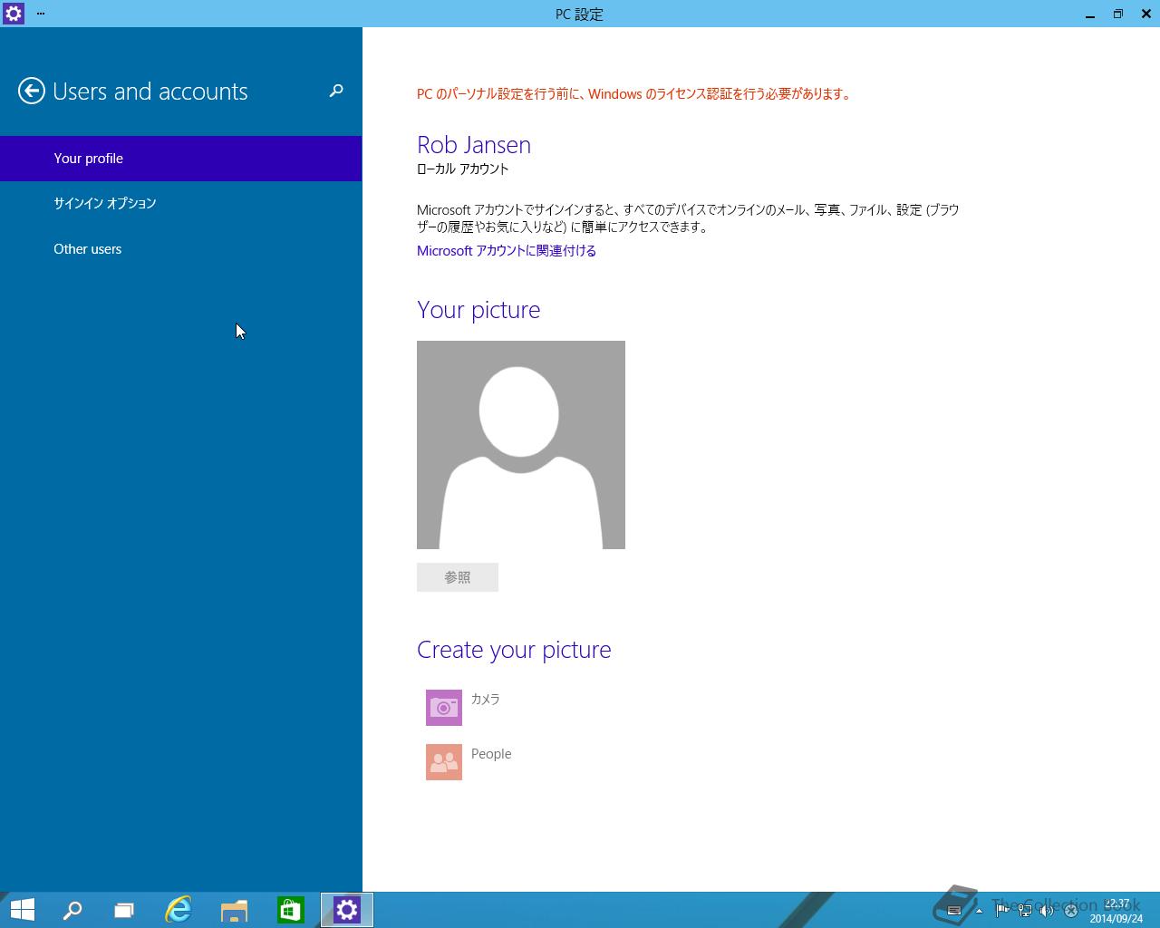
Task: Select the Your profile section
Action: [x=181, y=159]
